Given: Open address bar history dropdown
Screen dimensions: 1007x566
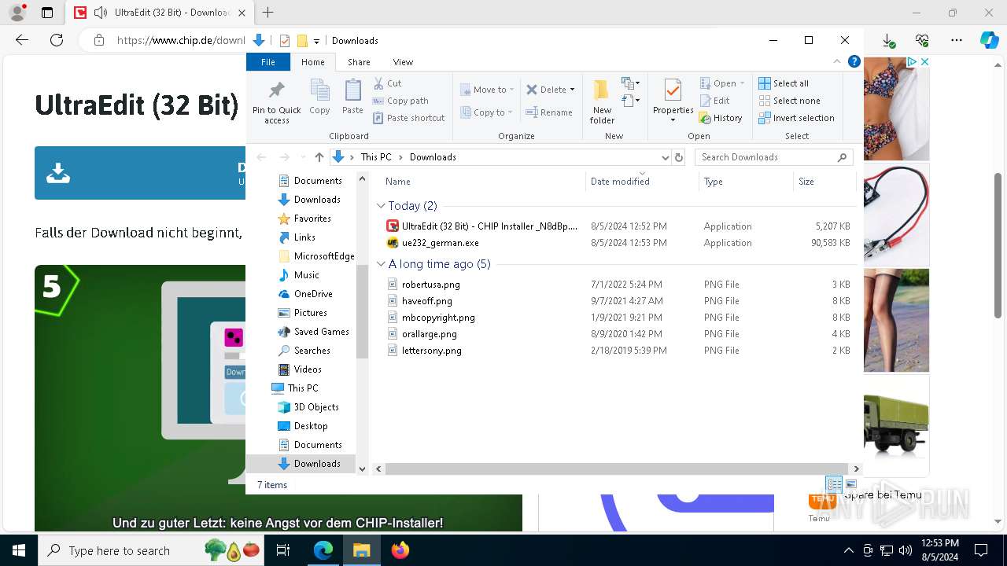Looking at the screenshot, I should (665, 157).
